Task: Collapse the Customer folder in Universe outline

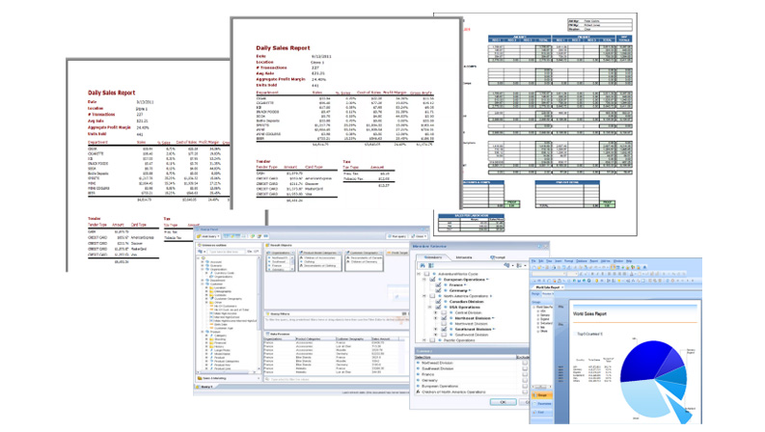Action: (x=202, y=283)
